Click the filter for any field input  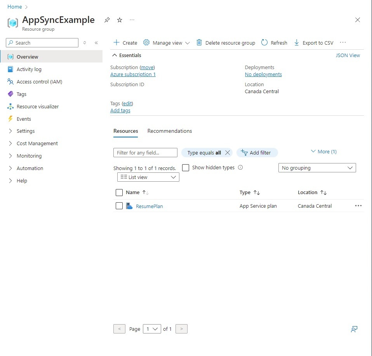145,152
